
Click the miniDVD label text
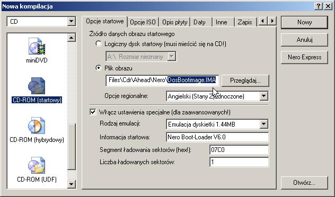37,60
